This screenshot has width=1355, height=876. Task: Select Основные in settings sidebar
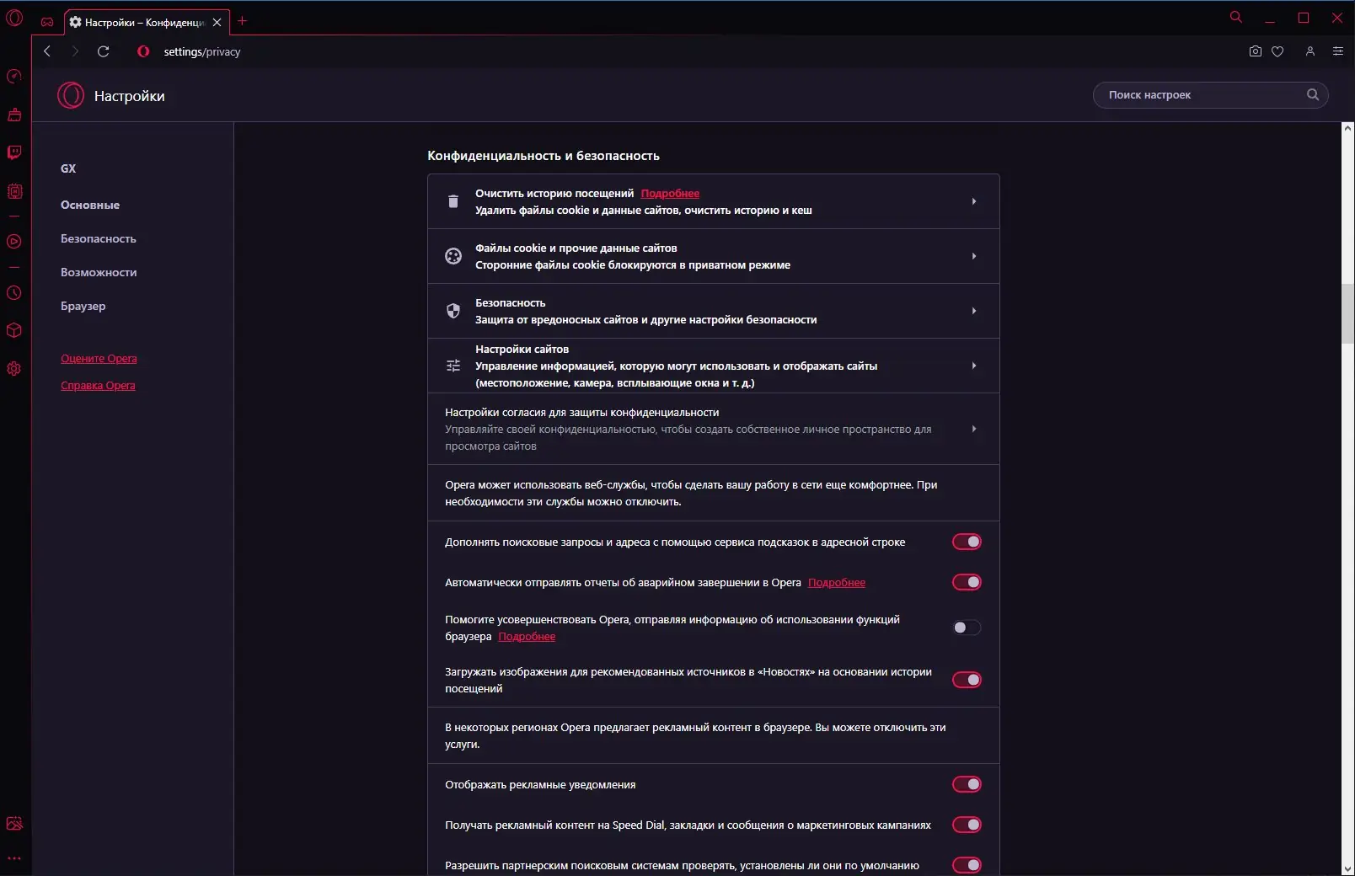pos(90,205)
